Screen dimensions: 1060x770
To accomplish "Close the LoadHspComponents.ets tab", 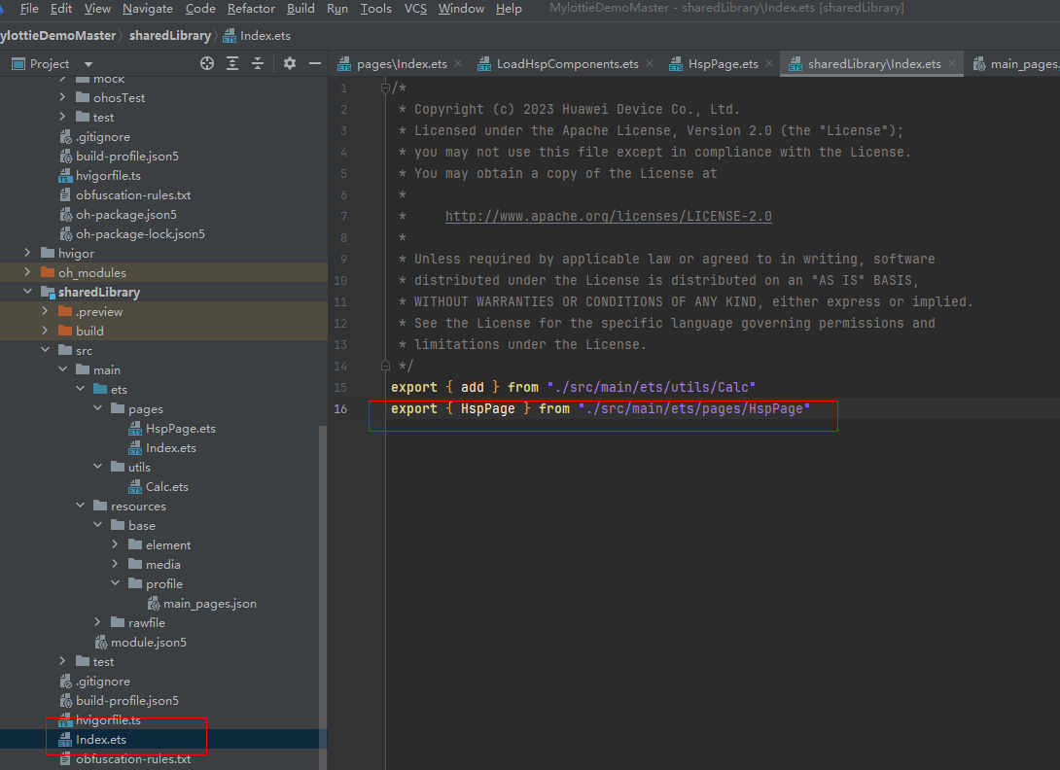I will click(x=650, y=64).
